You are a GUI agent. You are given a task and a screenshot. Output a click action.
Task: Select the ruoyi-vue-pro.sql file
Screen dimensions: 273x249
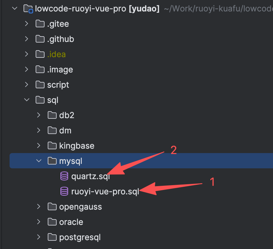(x=105, y=192)
